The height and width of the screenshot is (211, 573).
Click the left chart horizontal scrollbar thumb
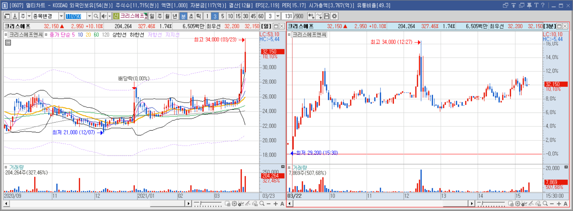click(x=167, y=204)
